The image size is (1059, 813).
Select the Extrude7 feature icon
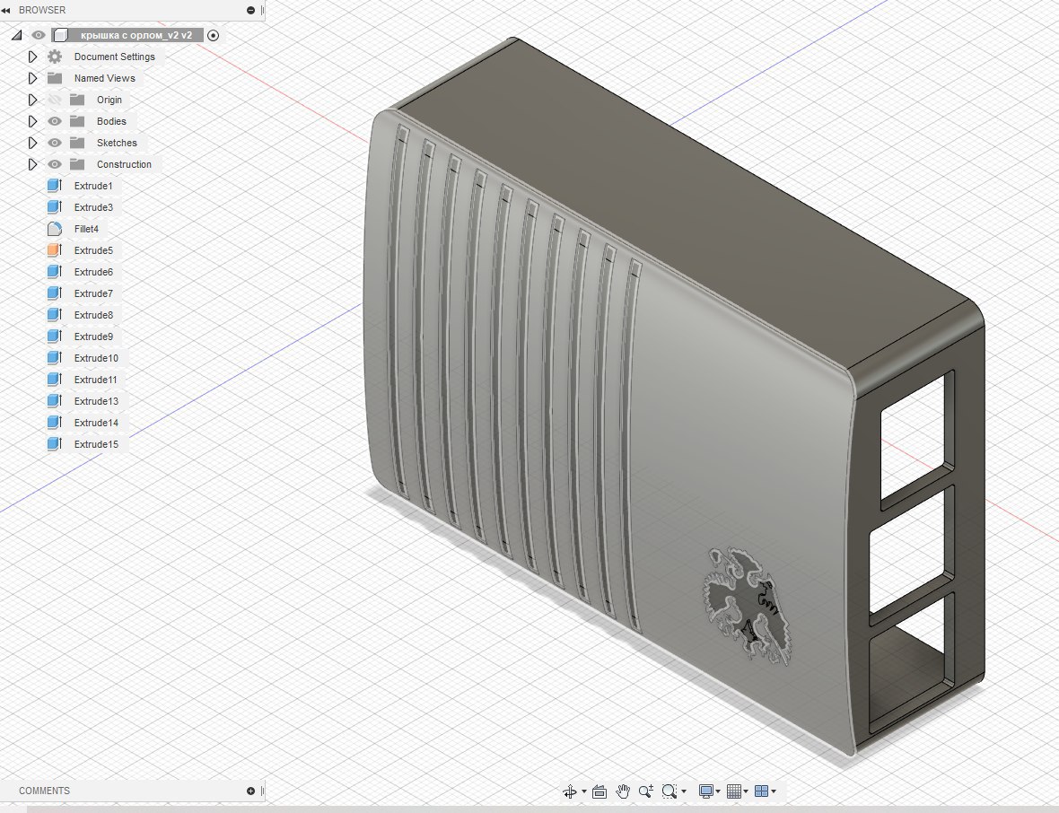pyautogui.click(x=55, y=293)
